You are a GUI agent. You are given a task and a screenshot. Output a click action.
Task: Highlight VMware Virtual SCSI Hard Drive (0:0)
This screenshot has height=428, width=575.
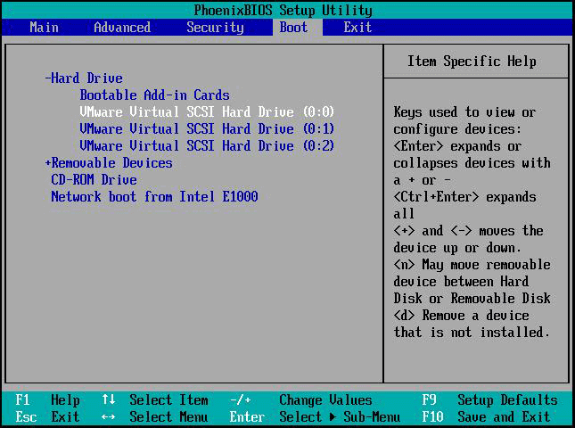click(207, 112)
